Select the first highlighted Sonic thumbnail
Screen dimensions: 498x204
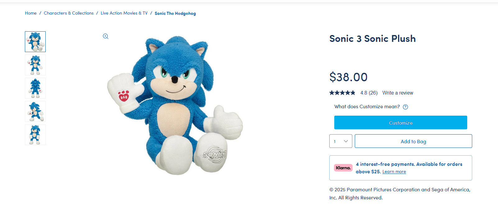tap(35, 42)
